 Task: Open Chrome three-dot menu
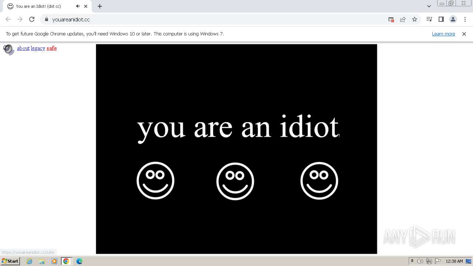[465, 19]
